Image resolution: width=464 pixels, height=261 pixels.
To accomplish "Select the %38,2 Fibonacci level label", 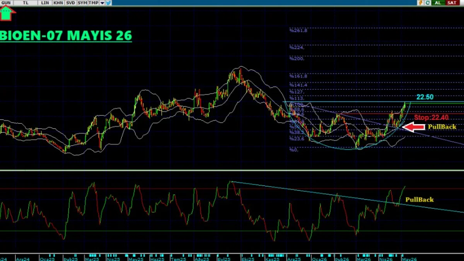I will [x=297, y=132].
